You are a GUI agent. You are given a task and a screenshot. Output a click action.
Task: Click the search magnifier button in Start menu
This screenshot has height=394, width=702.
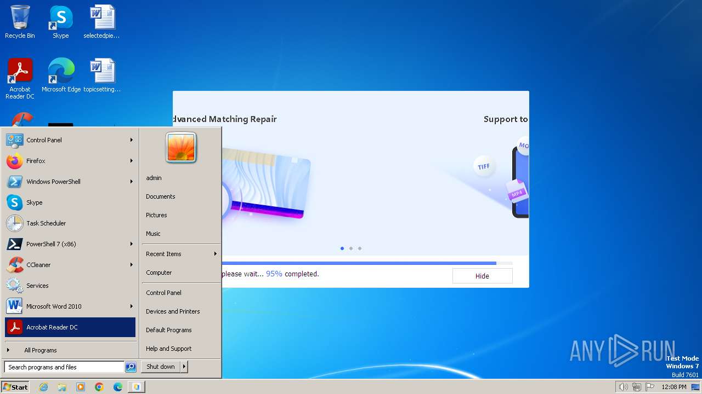[131, 367]
